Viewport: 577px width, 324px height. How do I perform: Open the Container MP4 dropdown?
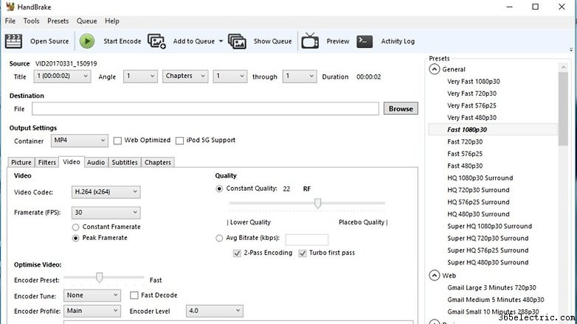pyautogui.click(x=80, y=141)
